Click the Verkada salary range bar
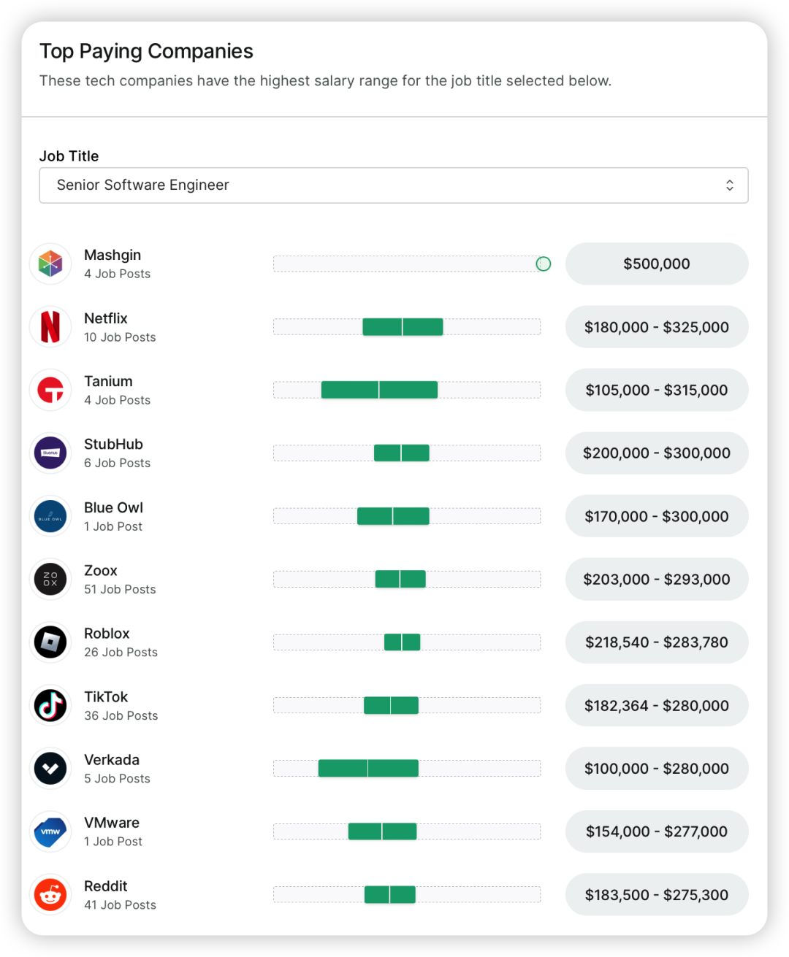Screen dimensions: 789x957 [x=368, y=769]
